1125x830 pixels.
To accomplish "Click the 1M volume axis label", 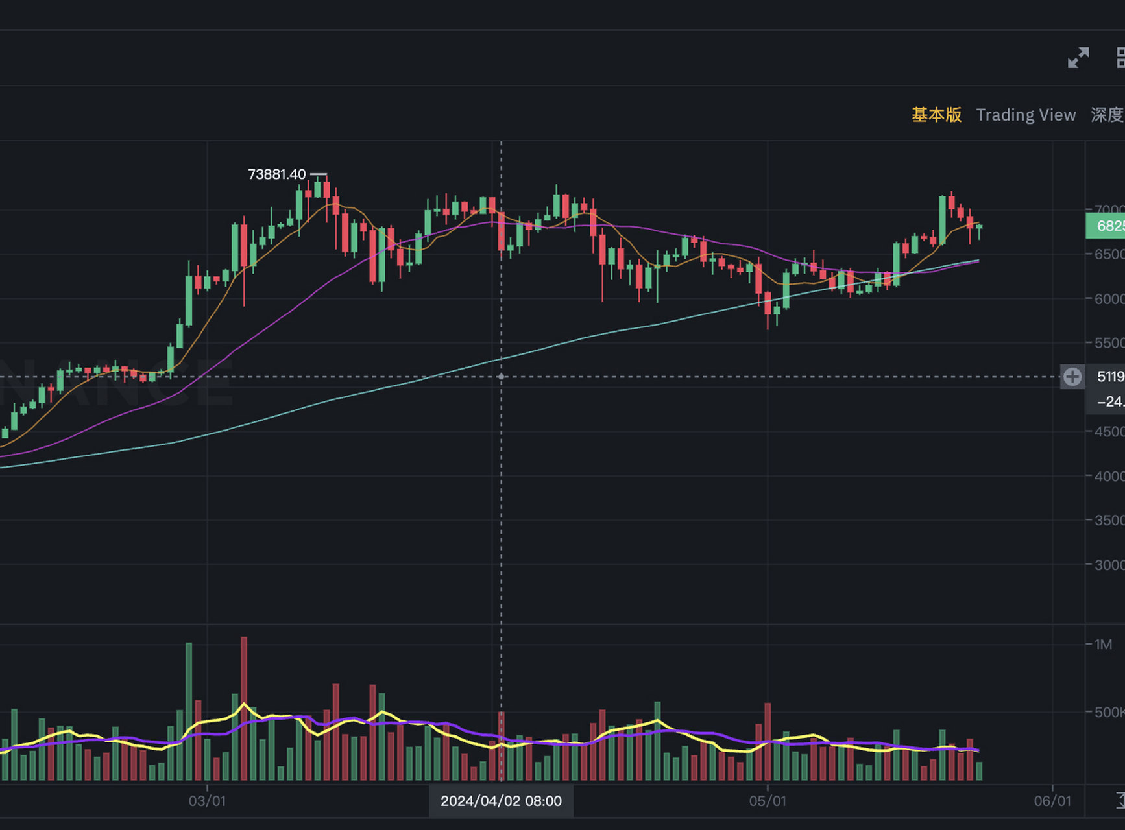I will [1103, 645].
